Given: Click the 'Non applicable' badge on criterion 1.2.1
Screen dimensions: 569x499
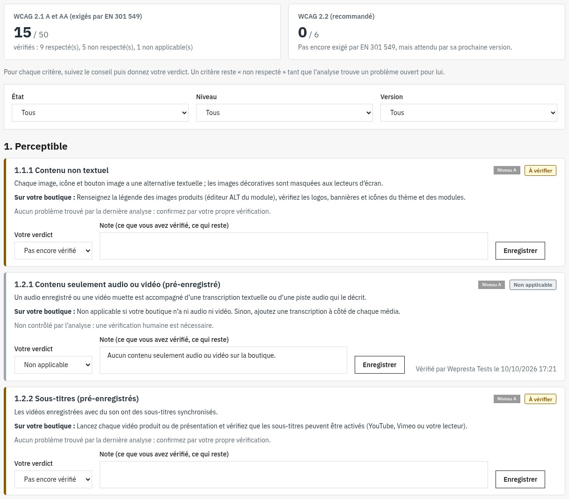Looking at the screenshot, I should [533, 285].
